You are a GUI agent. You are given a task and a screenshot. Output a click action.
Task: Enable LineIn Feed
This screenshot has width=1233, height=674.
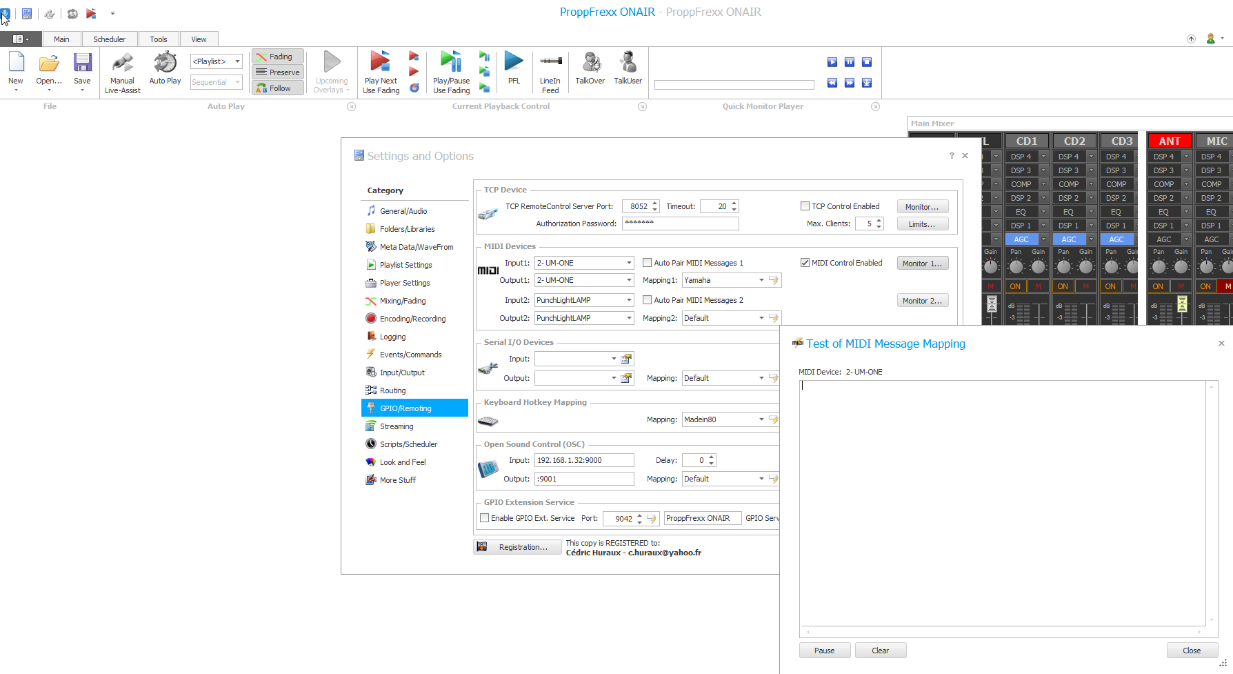550,72
